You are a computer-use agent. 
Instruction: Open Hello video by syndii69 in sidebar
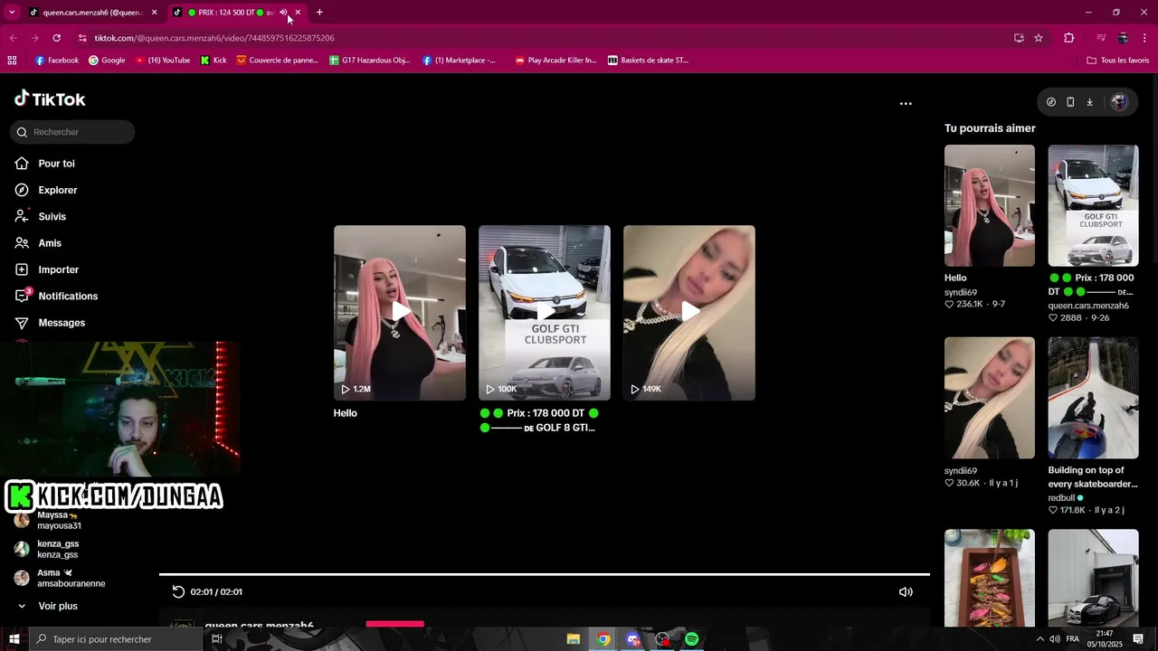click(990, 206)
